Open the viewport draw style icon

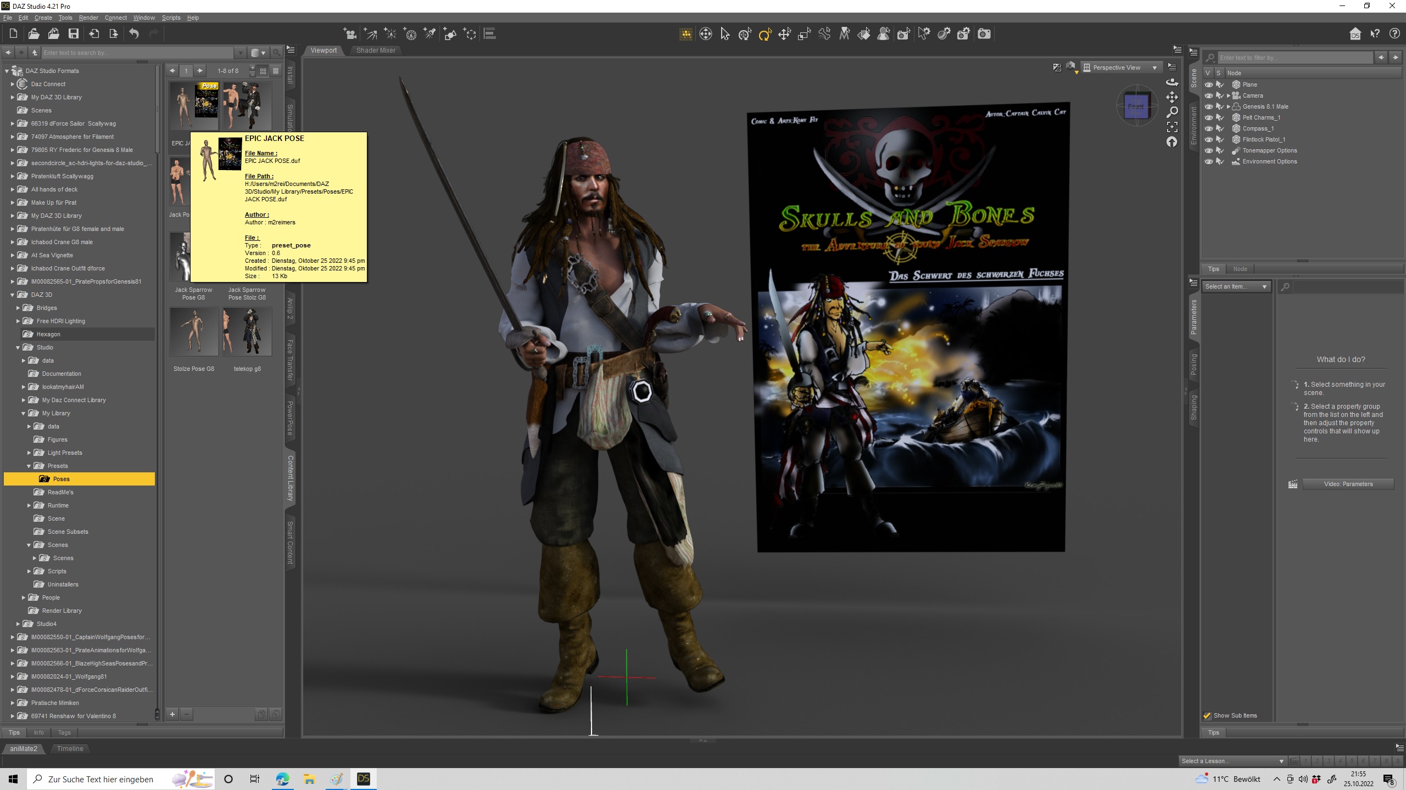(x=1071, y=67)
